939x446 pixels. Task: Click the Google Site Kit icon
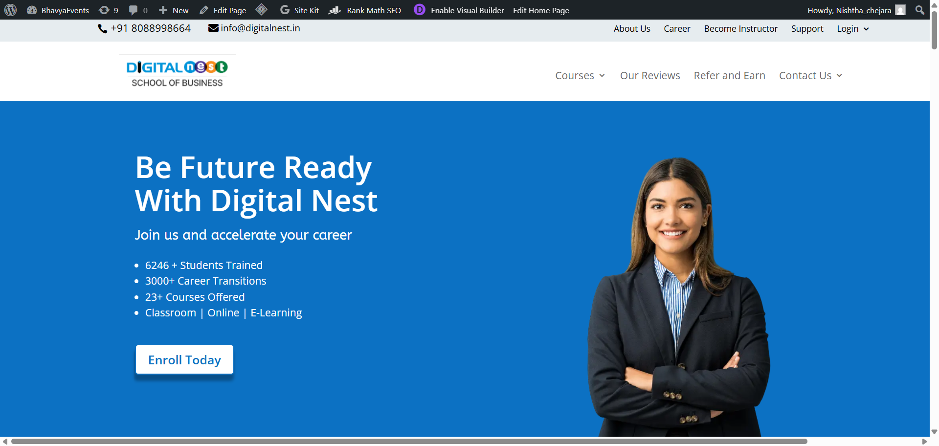[x=285, y=10]
